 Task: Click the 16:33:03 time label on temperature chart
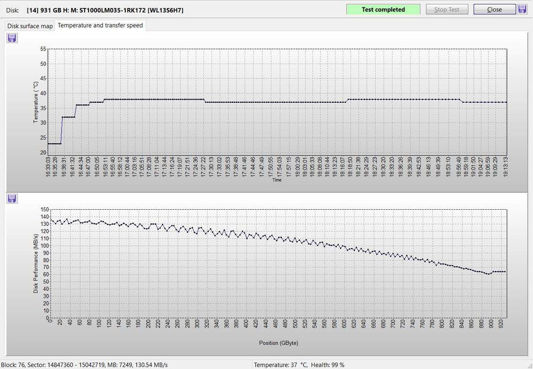tap(49, 166)
